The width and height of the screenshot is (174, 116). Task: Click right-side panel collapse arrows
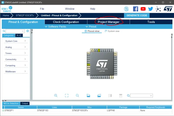tap(172, 36)
